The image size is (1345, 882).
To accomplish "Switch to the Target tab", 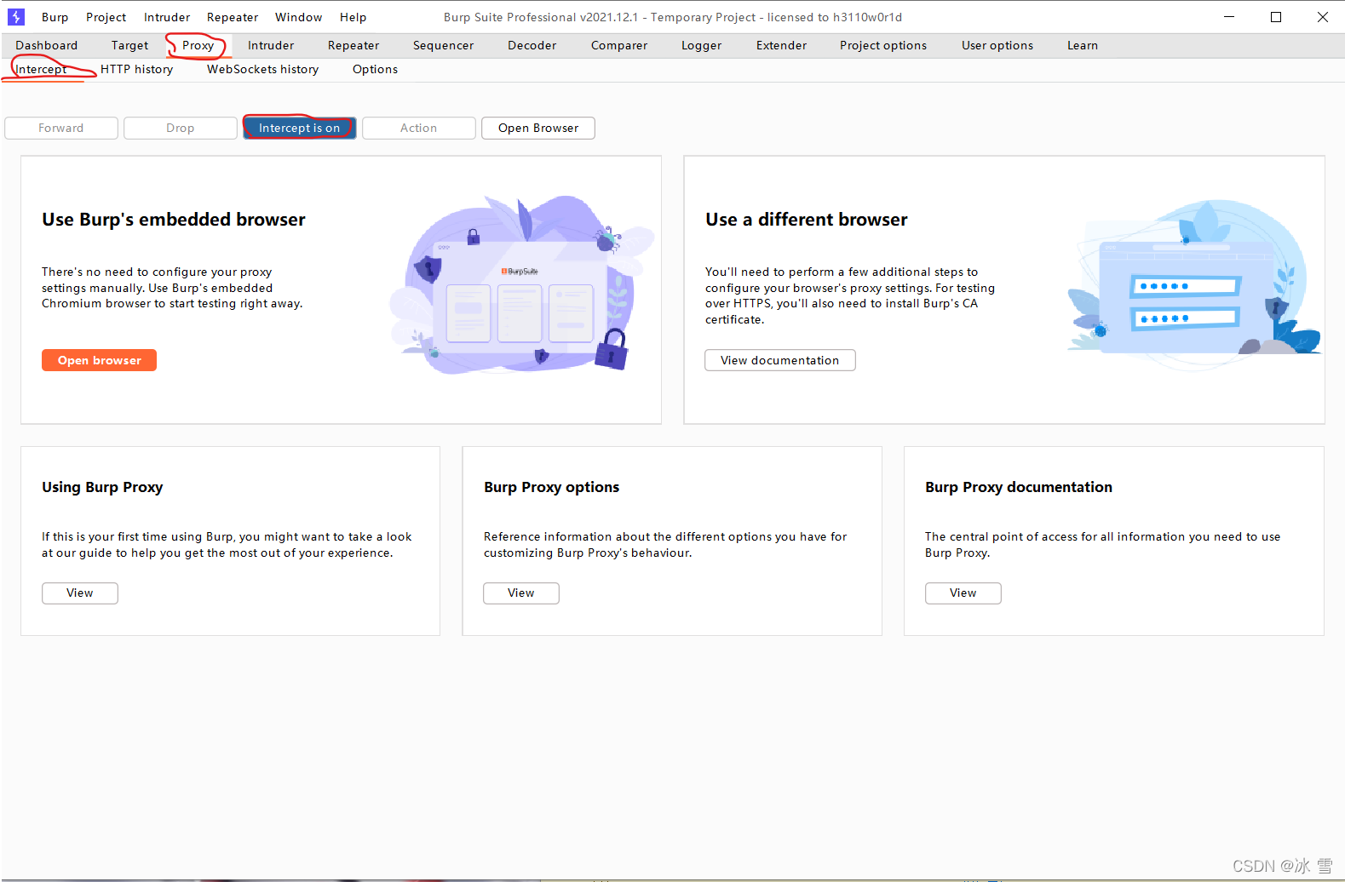I will pyautogui.click(x=129, y=45).
